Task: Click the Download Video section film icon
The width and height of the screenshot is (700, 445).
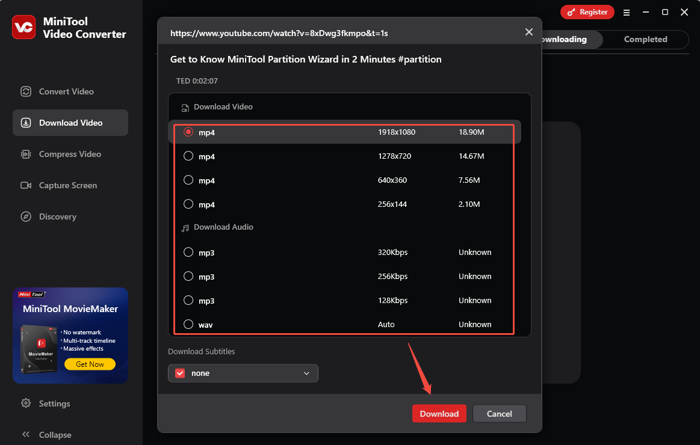Action: click(x=185, y=108)
